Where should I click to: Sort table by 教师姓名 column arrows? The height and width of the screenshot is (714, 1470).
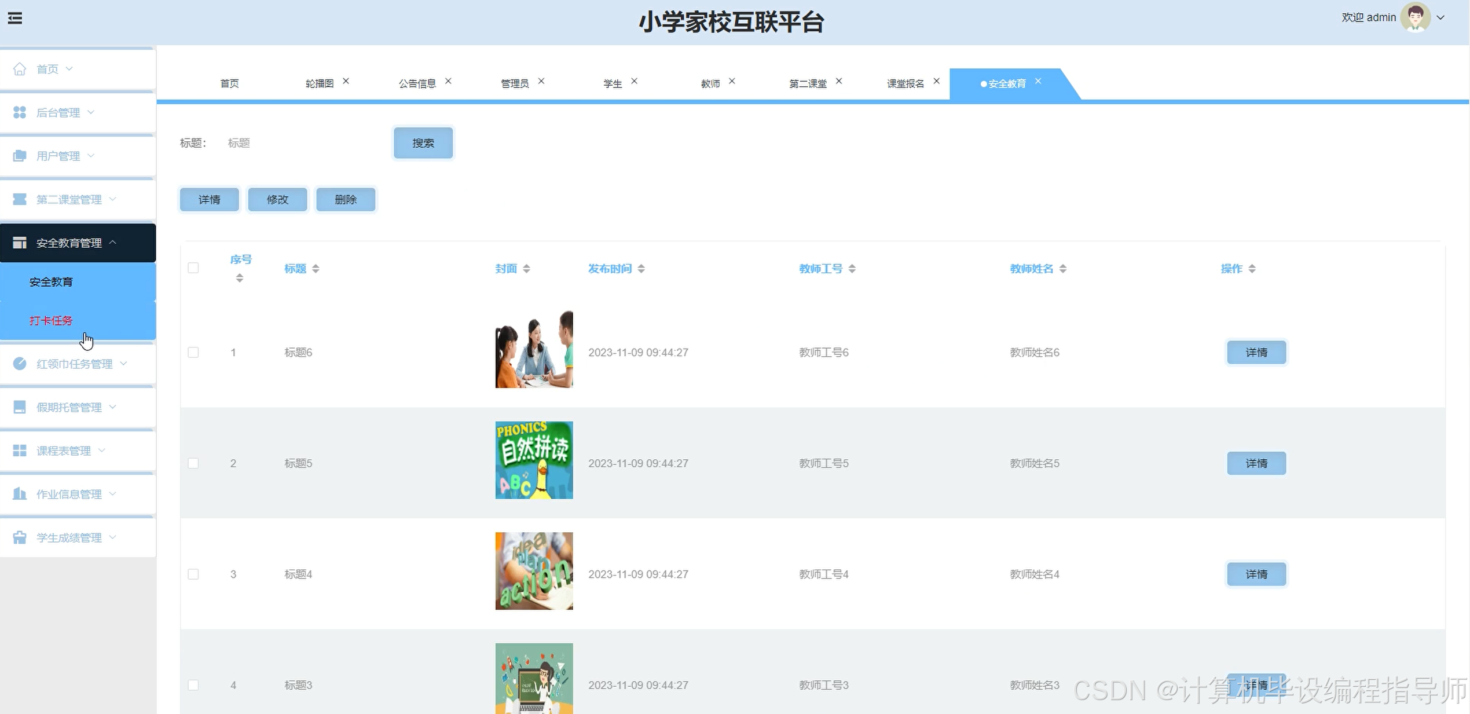(x=1062, y=269)
